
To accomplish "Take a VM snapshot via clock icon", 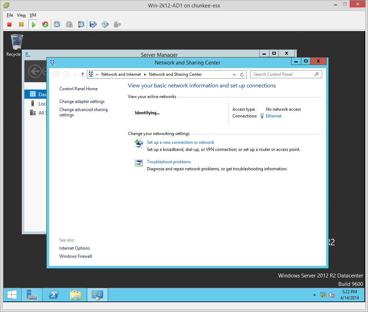I will pyautogui.click(x=57, y=24).
